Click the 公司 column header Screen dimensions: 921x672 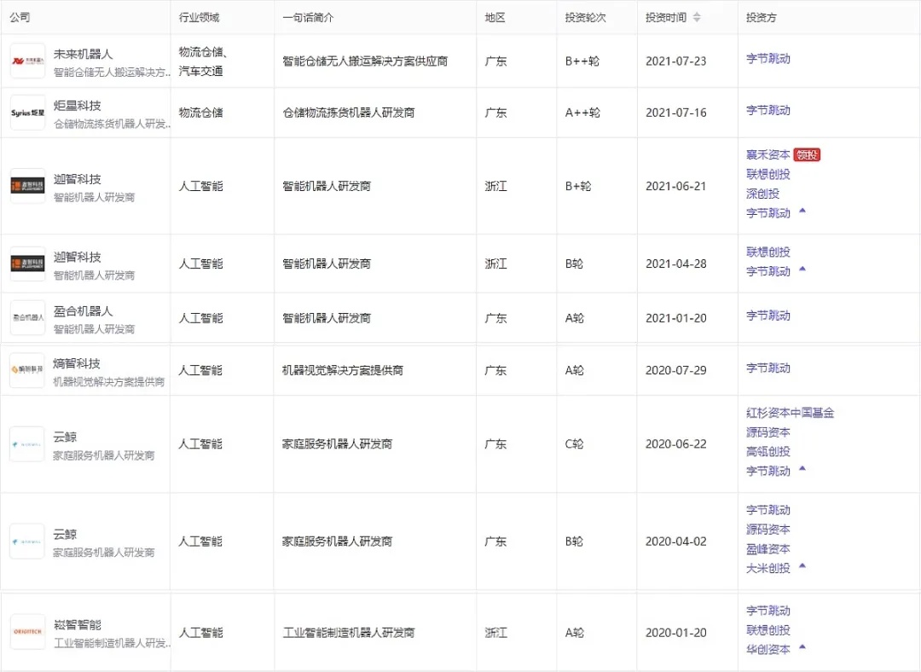(20, 18)
